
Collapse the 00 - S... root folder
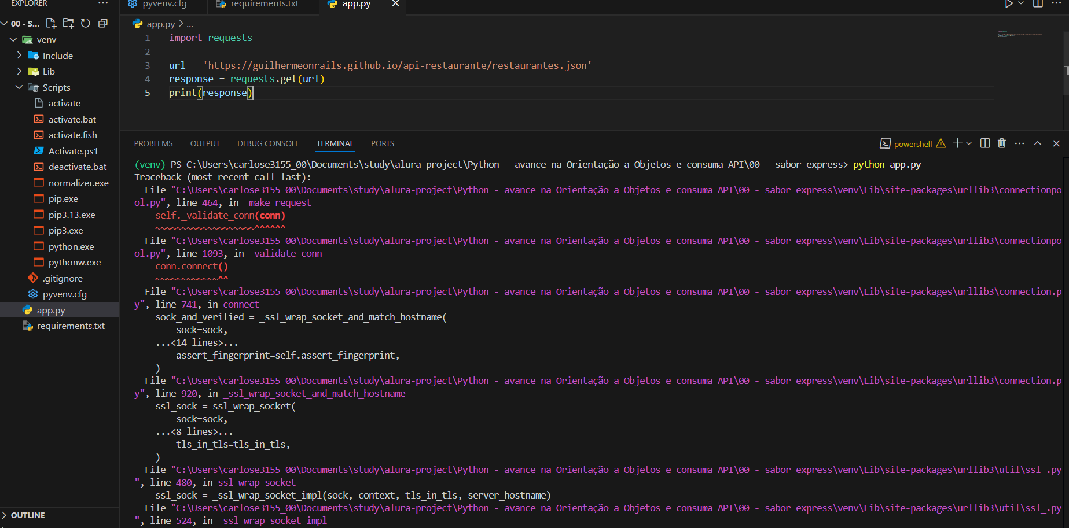tap(4, 24)
